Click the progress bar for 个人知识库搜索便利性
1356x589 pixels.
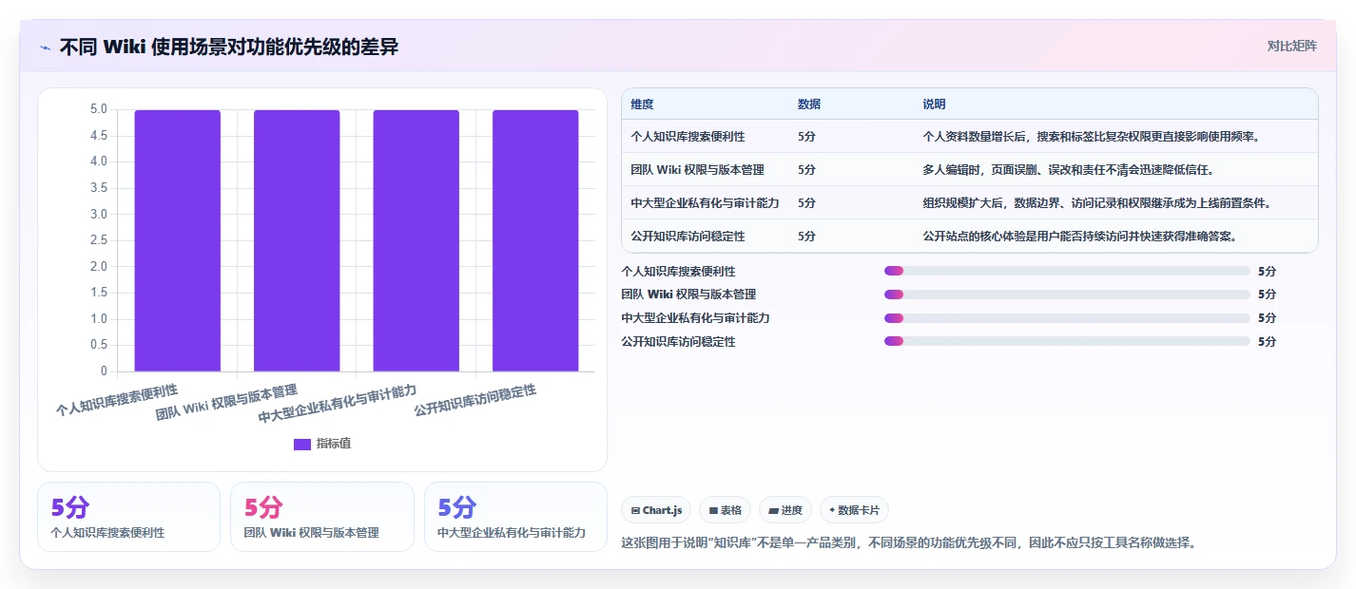point(1067,271)
